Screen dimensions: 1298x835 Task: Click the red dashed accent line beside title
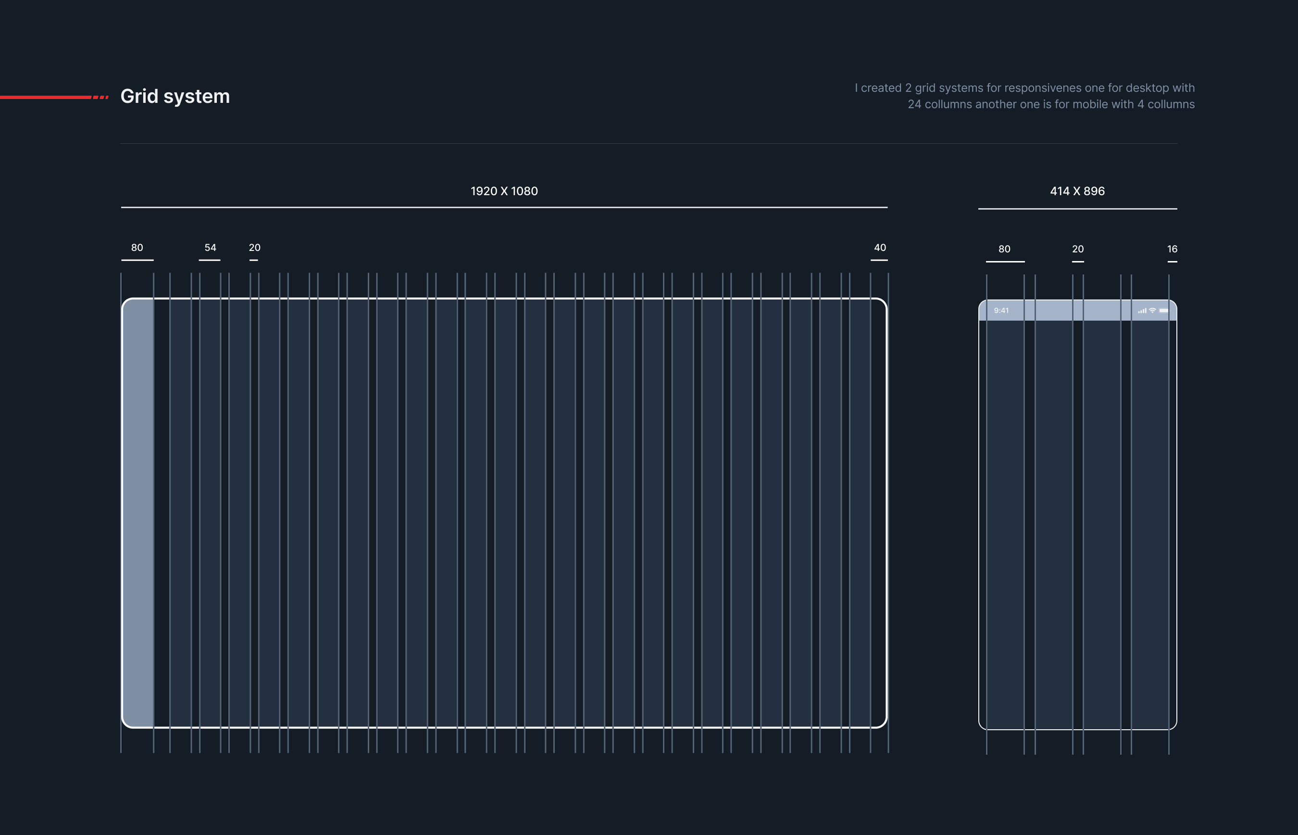[x=54, y=97]
